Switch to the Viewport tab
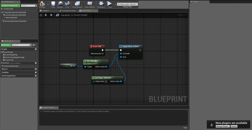Screen dimensions: 252x130 48,11
